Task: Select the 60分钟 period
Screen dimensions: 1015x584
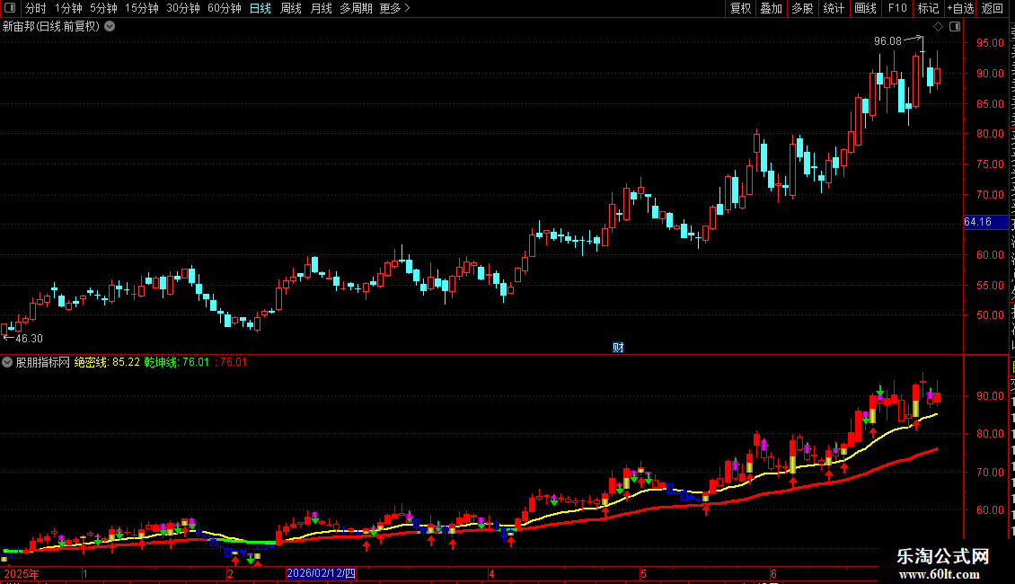Action: pos(224,8)
